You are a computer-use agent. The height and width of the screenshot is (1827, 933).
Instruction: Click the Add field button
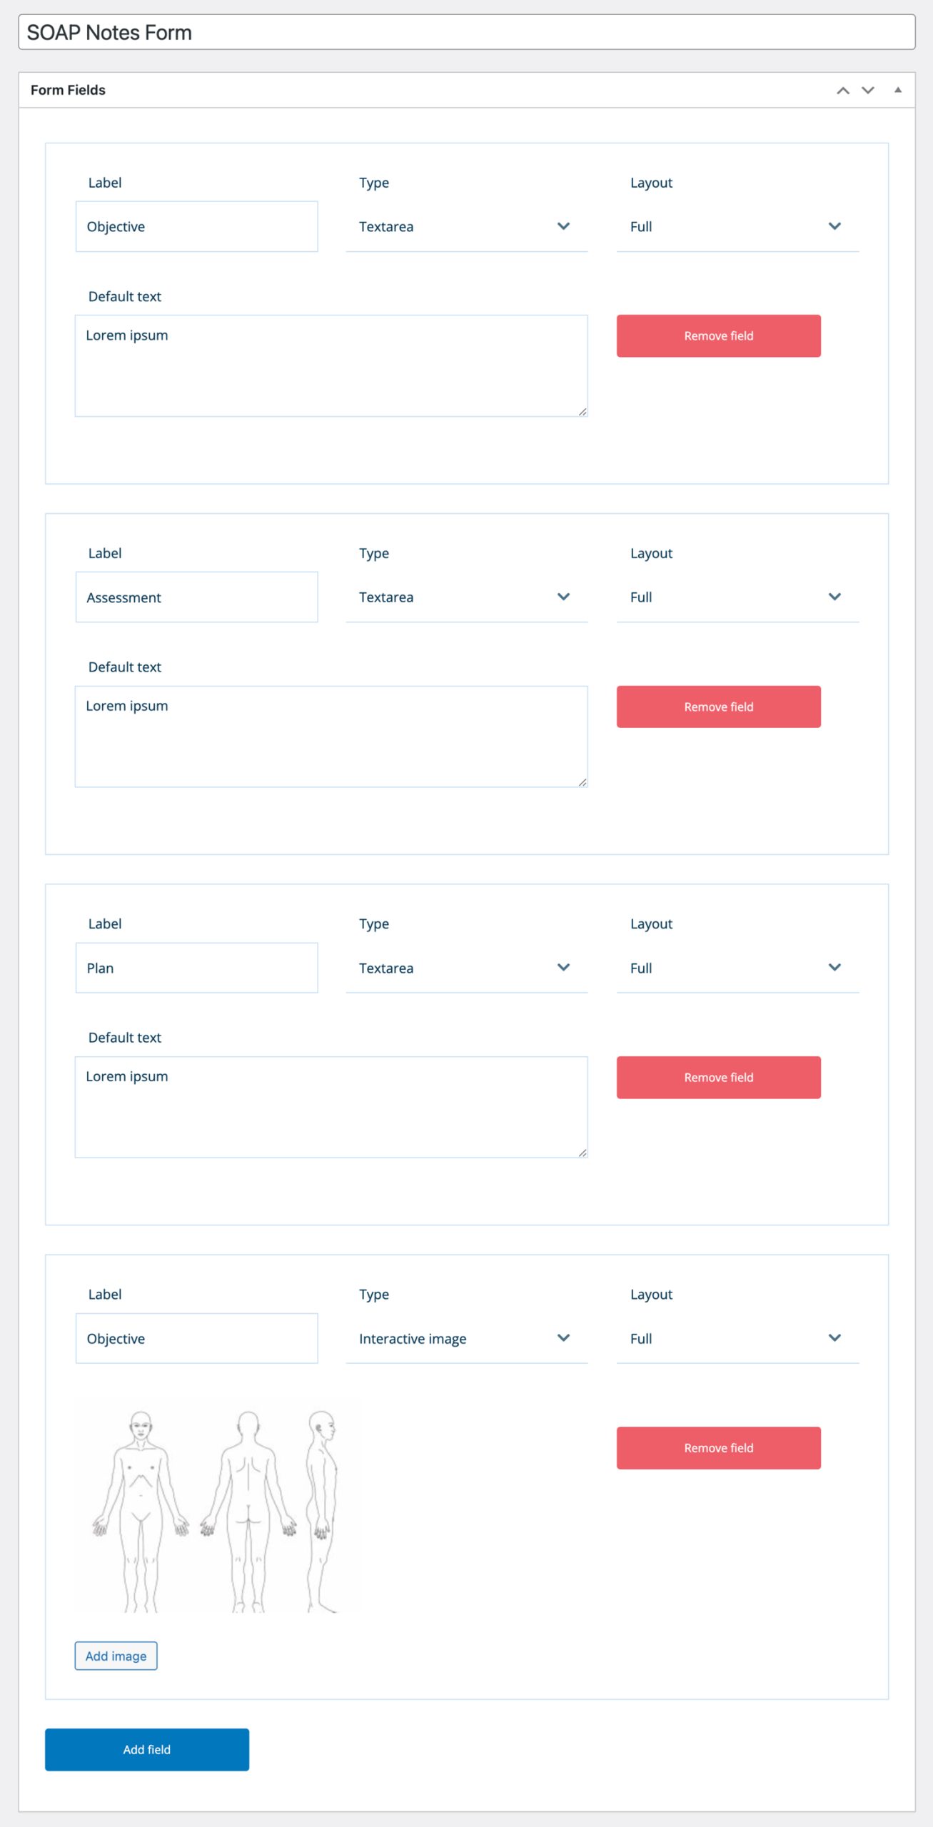point(146,1749)
